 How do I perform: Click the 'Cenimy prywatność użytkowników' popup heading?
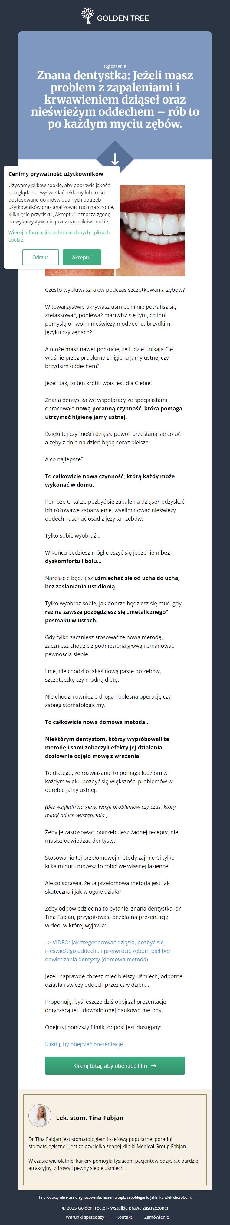click(56, 174)
